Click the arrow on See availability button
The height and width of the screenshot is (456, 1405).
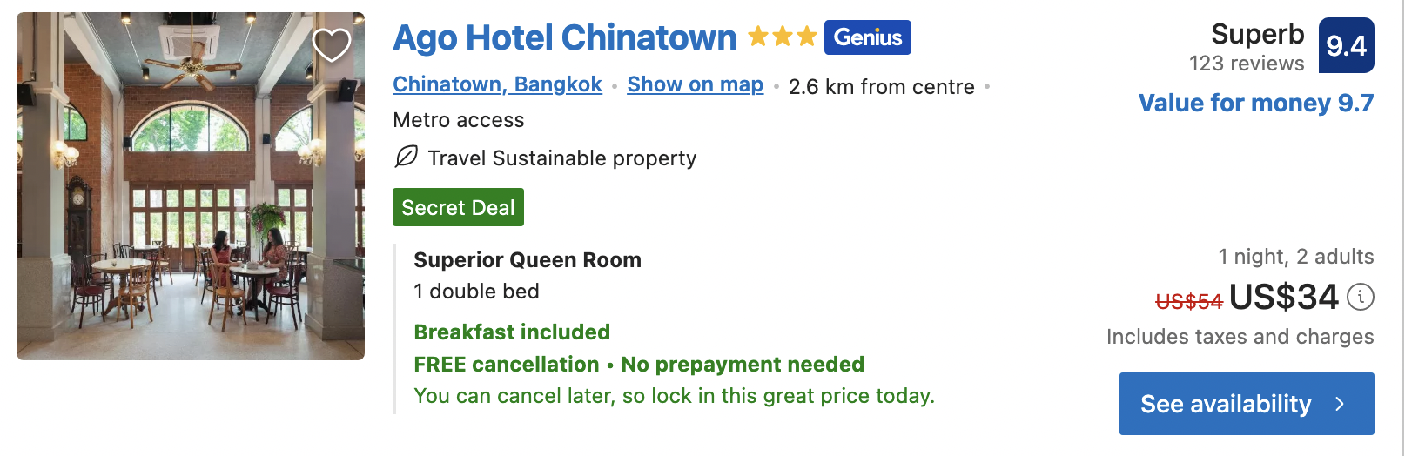click(1340, 404)
